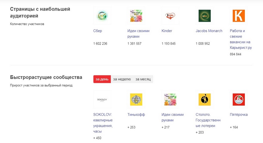Click the Jacobs Monarch green logo

tap(205, 16)
